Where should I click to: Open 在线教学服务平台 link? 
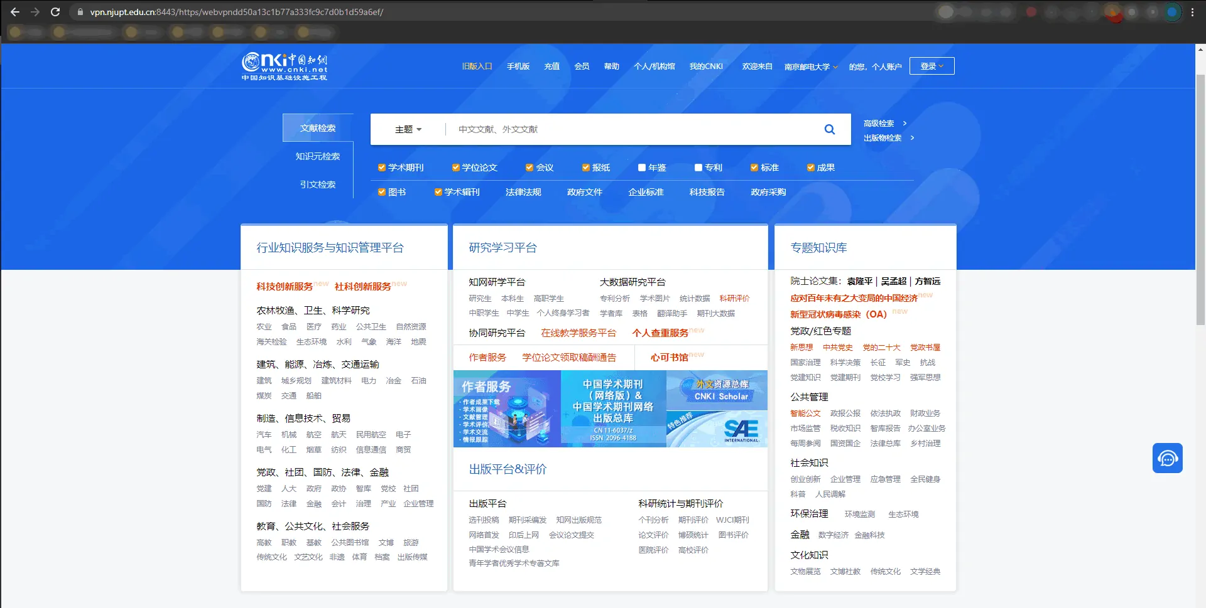tap(579, 333)
